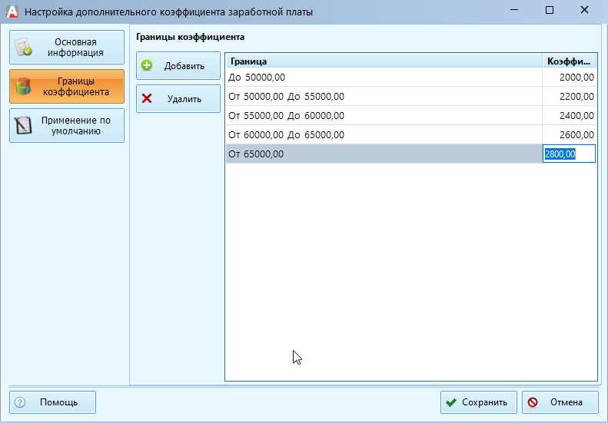This screenshot has height=423, width=608.
Task: Click the application logo in title bar
Action: coord(12,12)
